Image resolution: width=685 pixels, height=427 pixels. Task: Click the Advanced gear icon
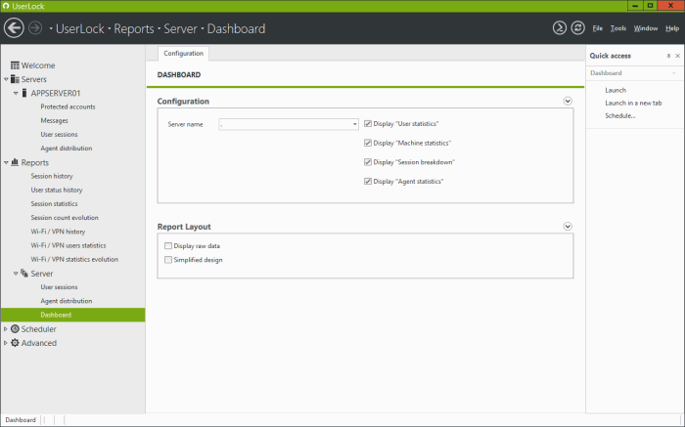15,343
